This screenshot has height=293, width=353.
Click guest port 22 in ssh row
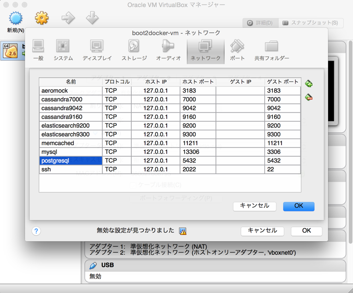(x=283, y=170)
